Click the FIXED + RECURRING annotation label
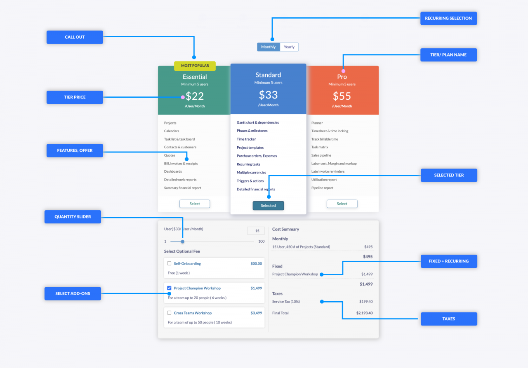Image resolution: width=528 pixels, height=368 pixels. tap(449, 261)
